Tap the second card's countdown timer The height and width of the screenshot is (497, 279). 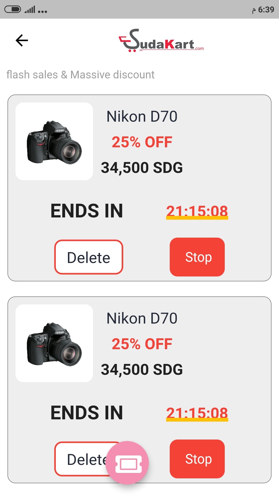point(197,413)
